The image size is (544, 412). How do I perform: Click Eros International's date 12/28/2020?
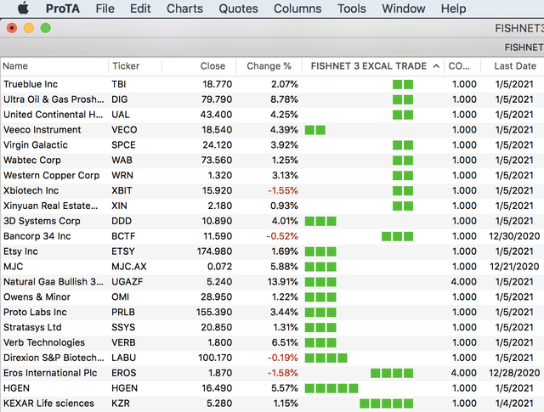514,373
